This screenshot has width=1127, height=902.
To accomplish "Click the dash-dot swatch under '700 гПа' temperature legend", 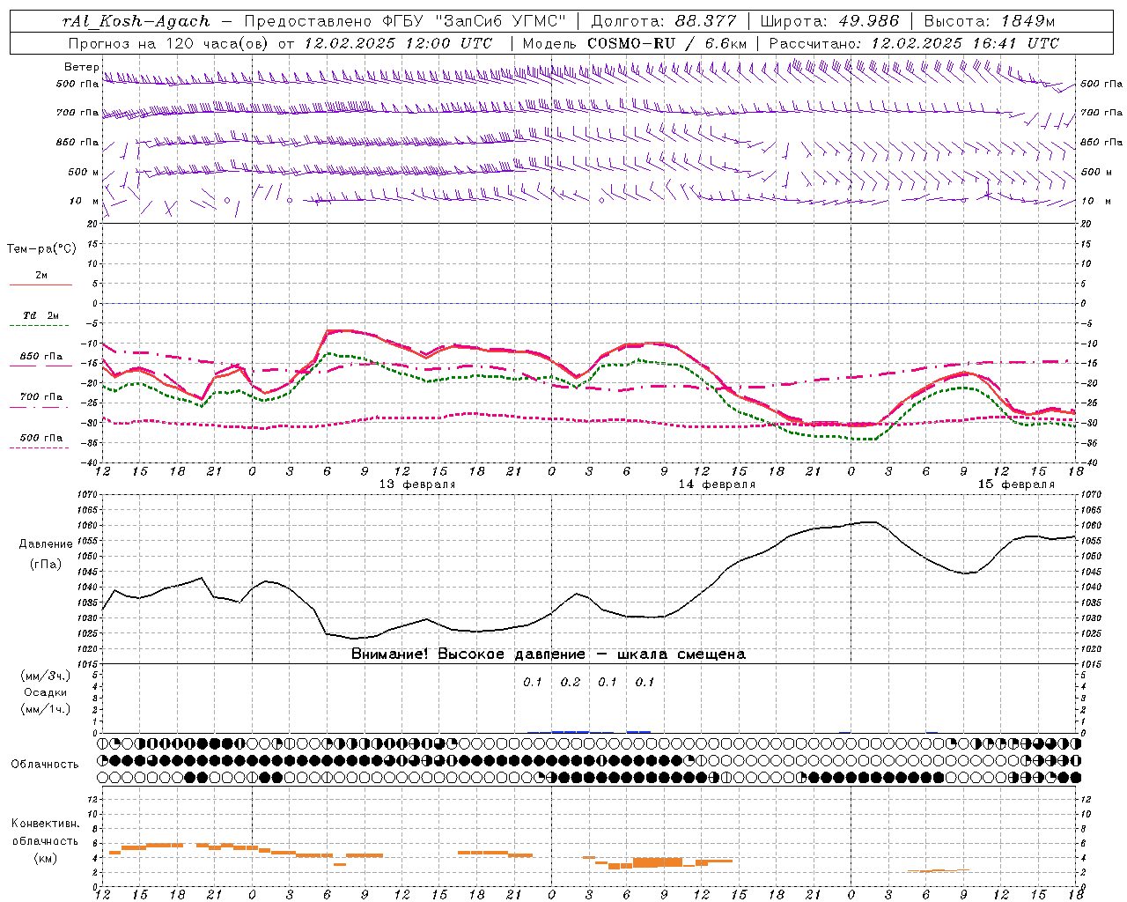I will coord(41,408).
